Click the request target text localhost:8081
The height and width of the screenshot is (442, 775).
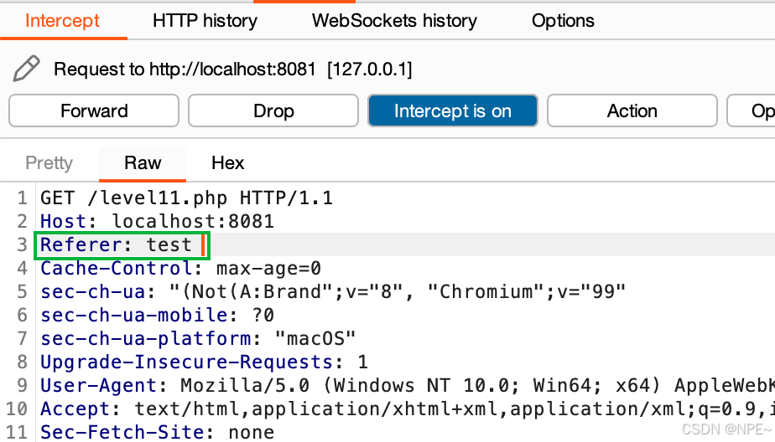pyautogui.click(x=257, y=69)
